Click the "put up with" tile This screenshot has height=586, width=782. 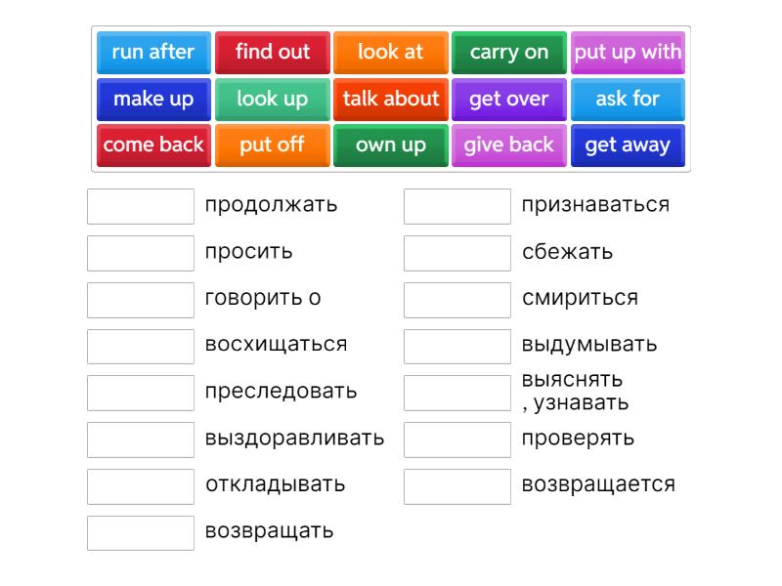[628, 53]
